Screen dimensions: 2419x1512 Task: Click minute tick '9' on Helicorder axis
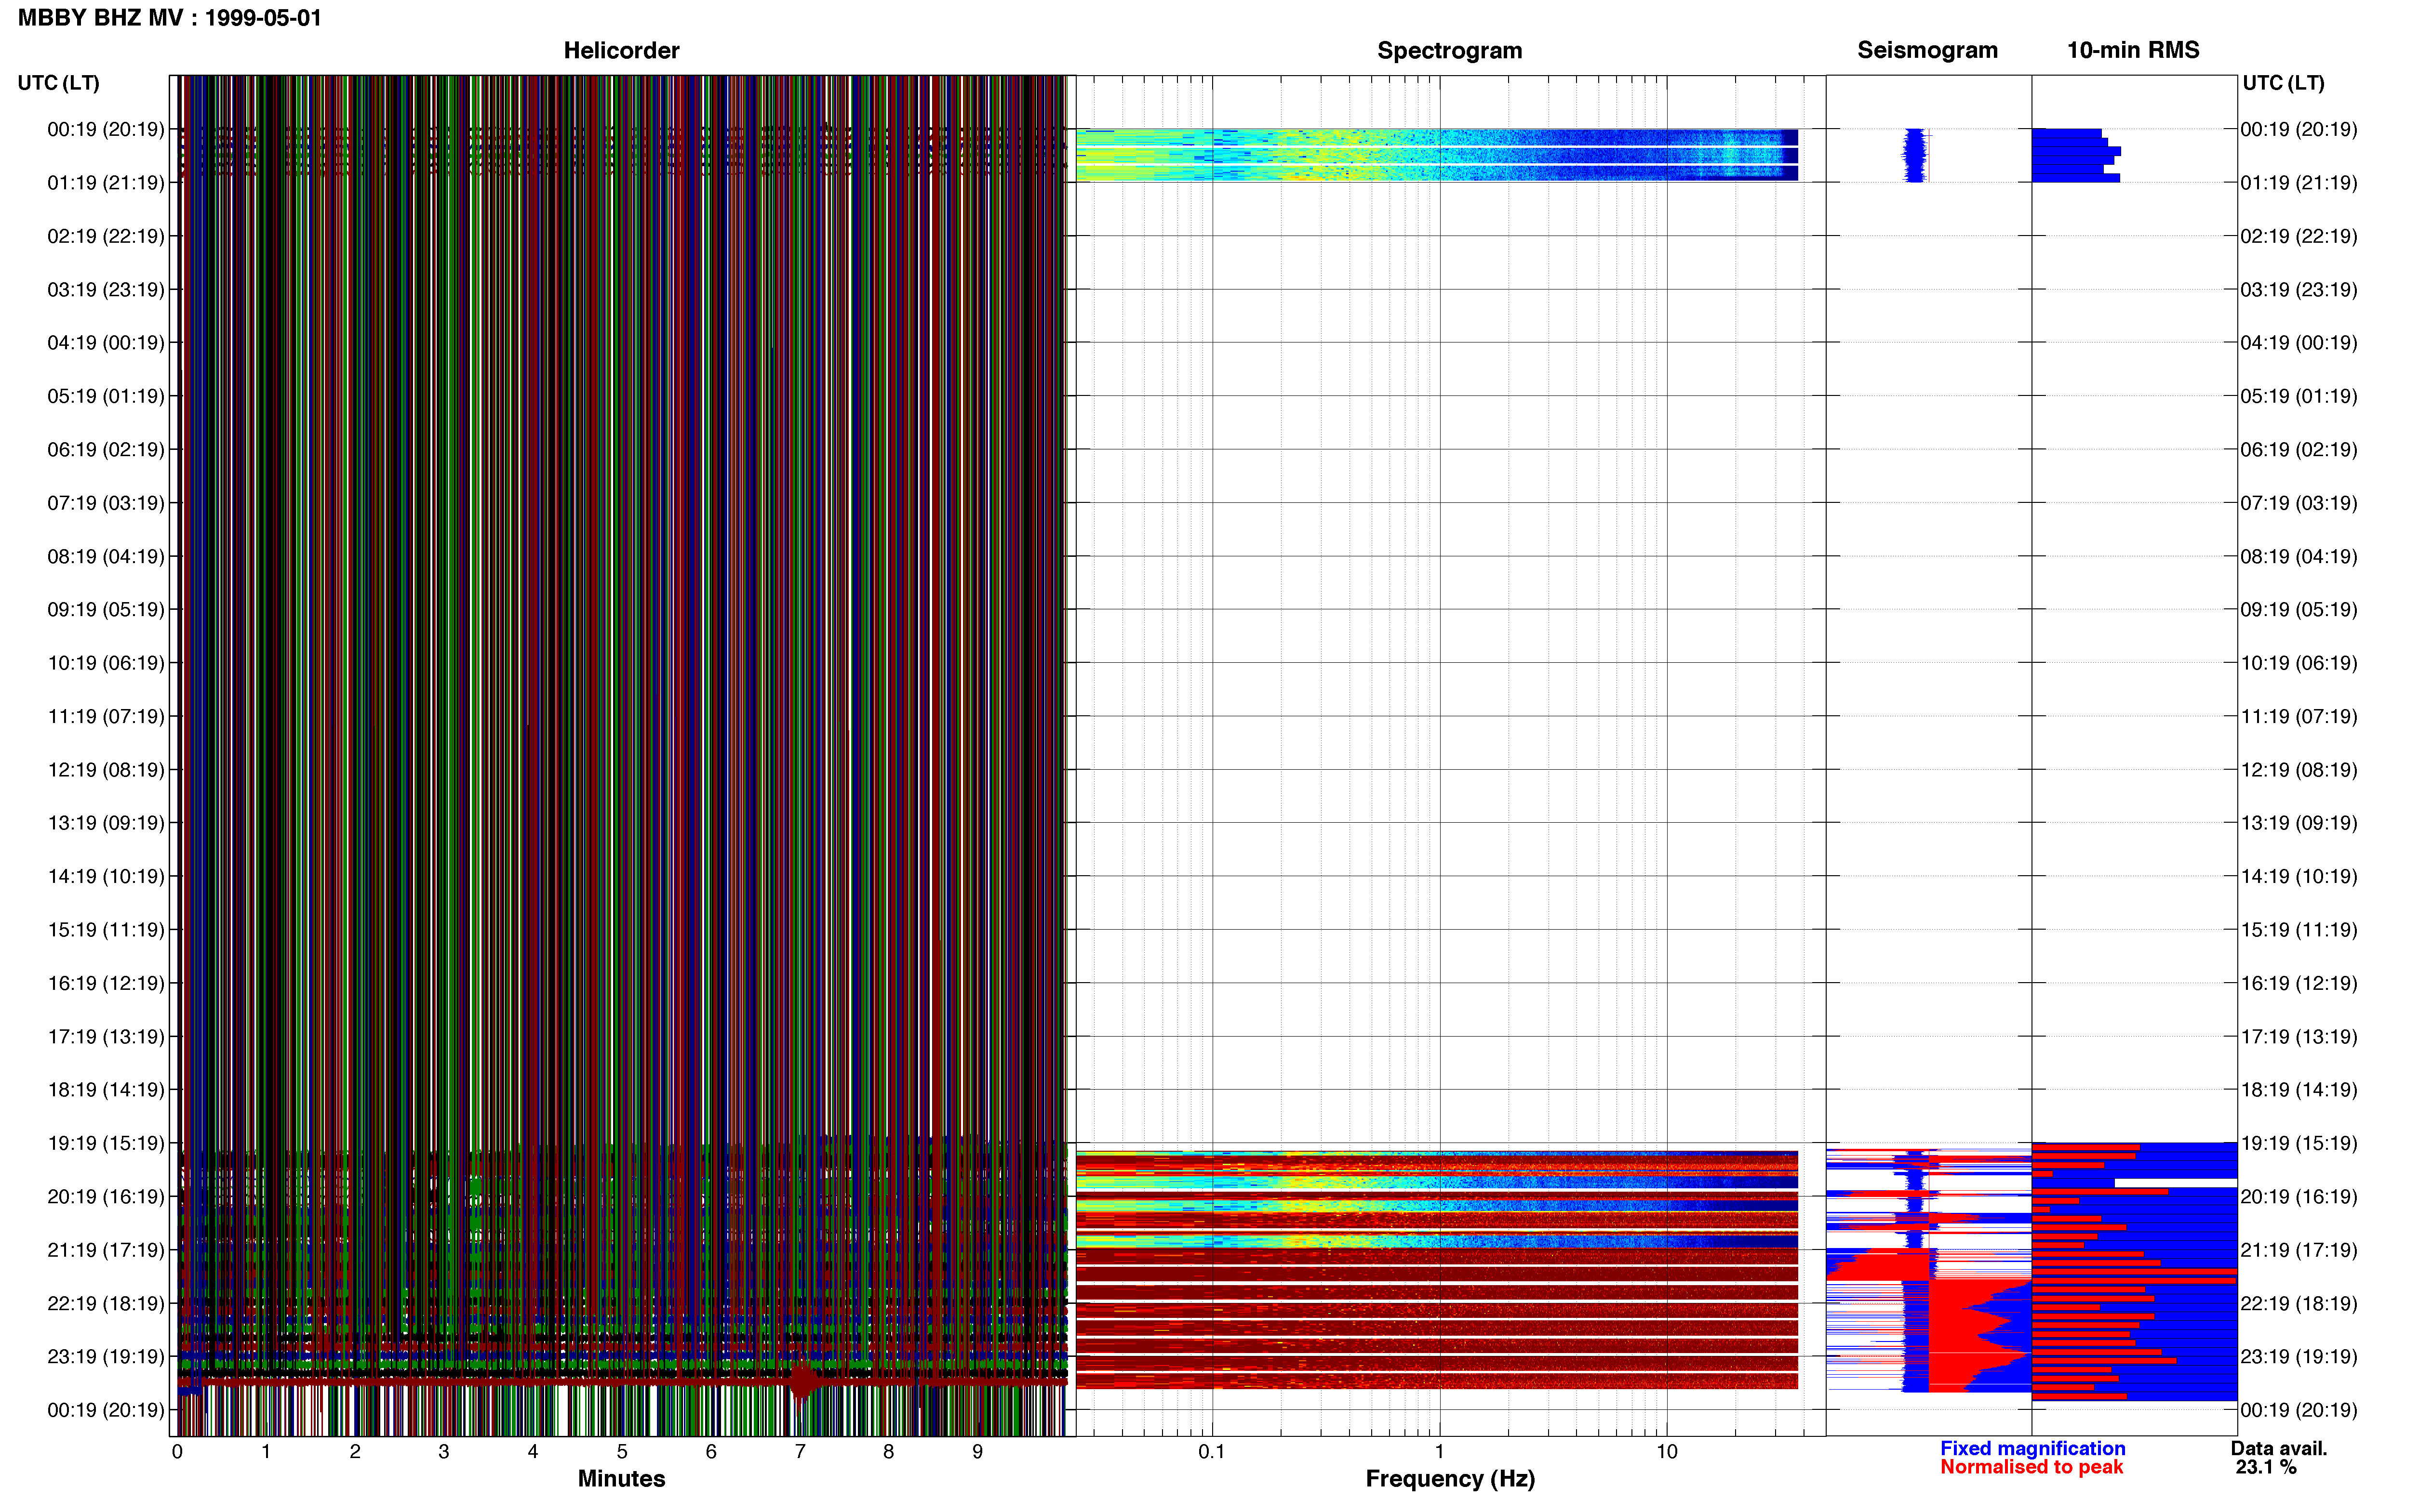tap(977, 1452)
